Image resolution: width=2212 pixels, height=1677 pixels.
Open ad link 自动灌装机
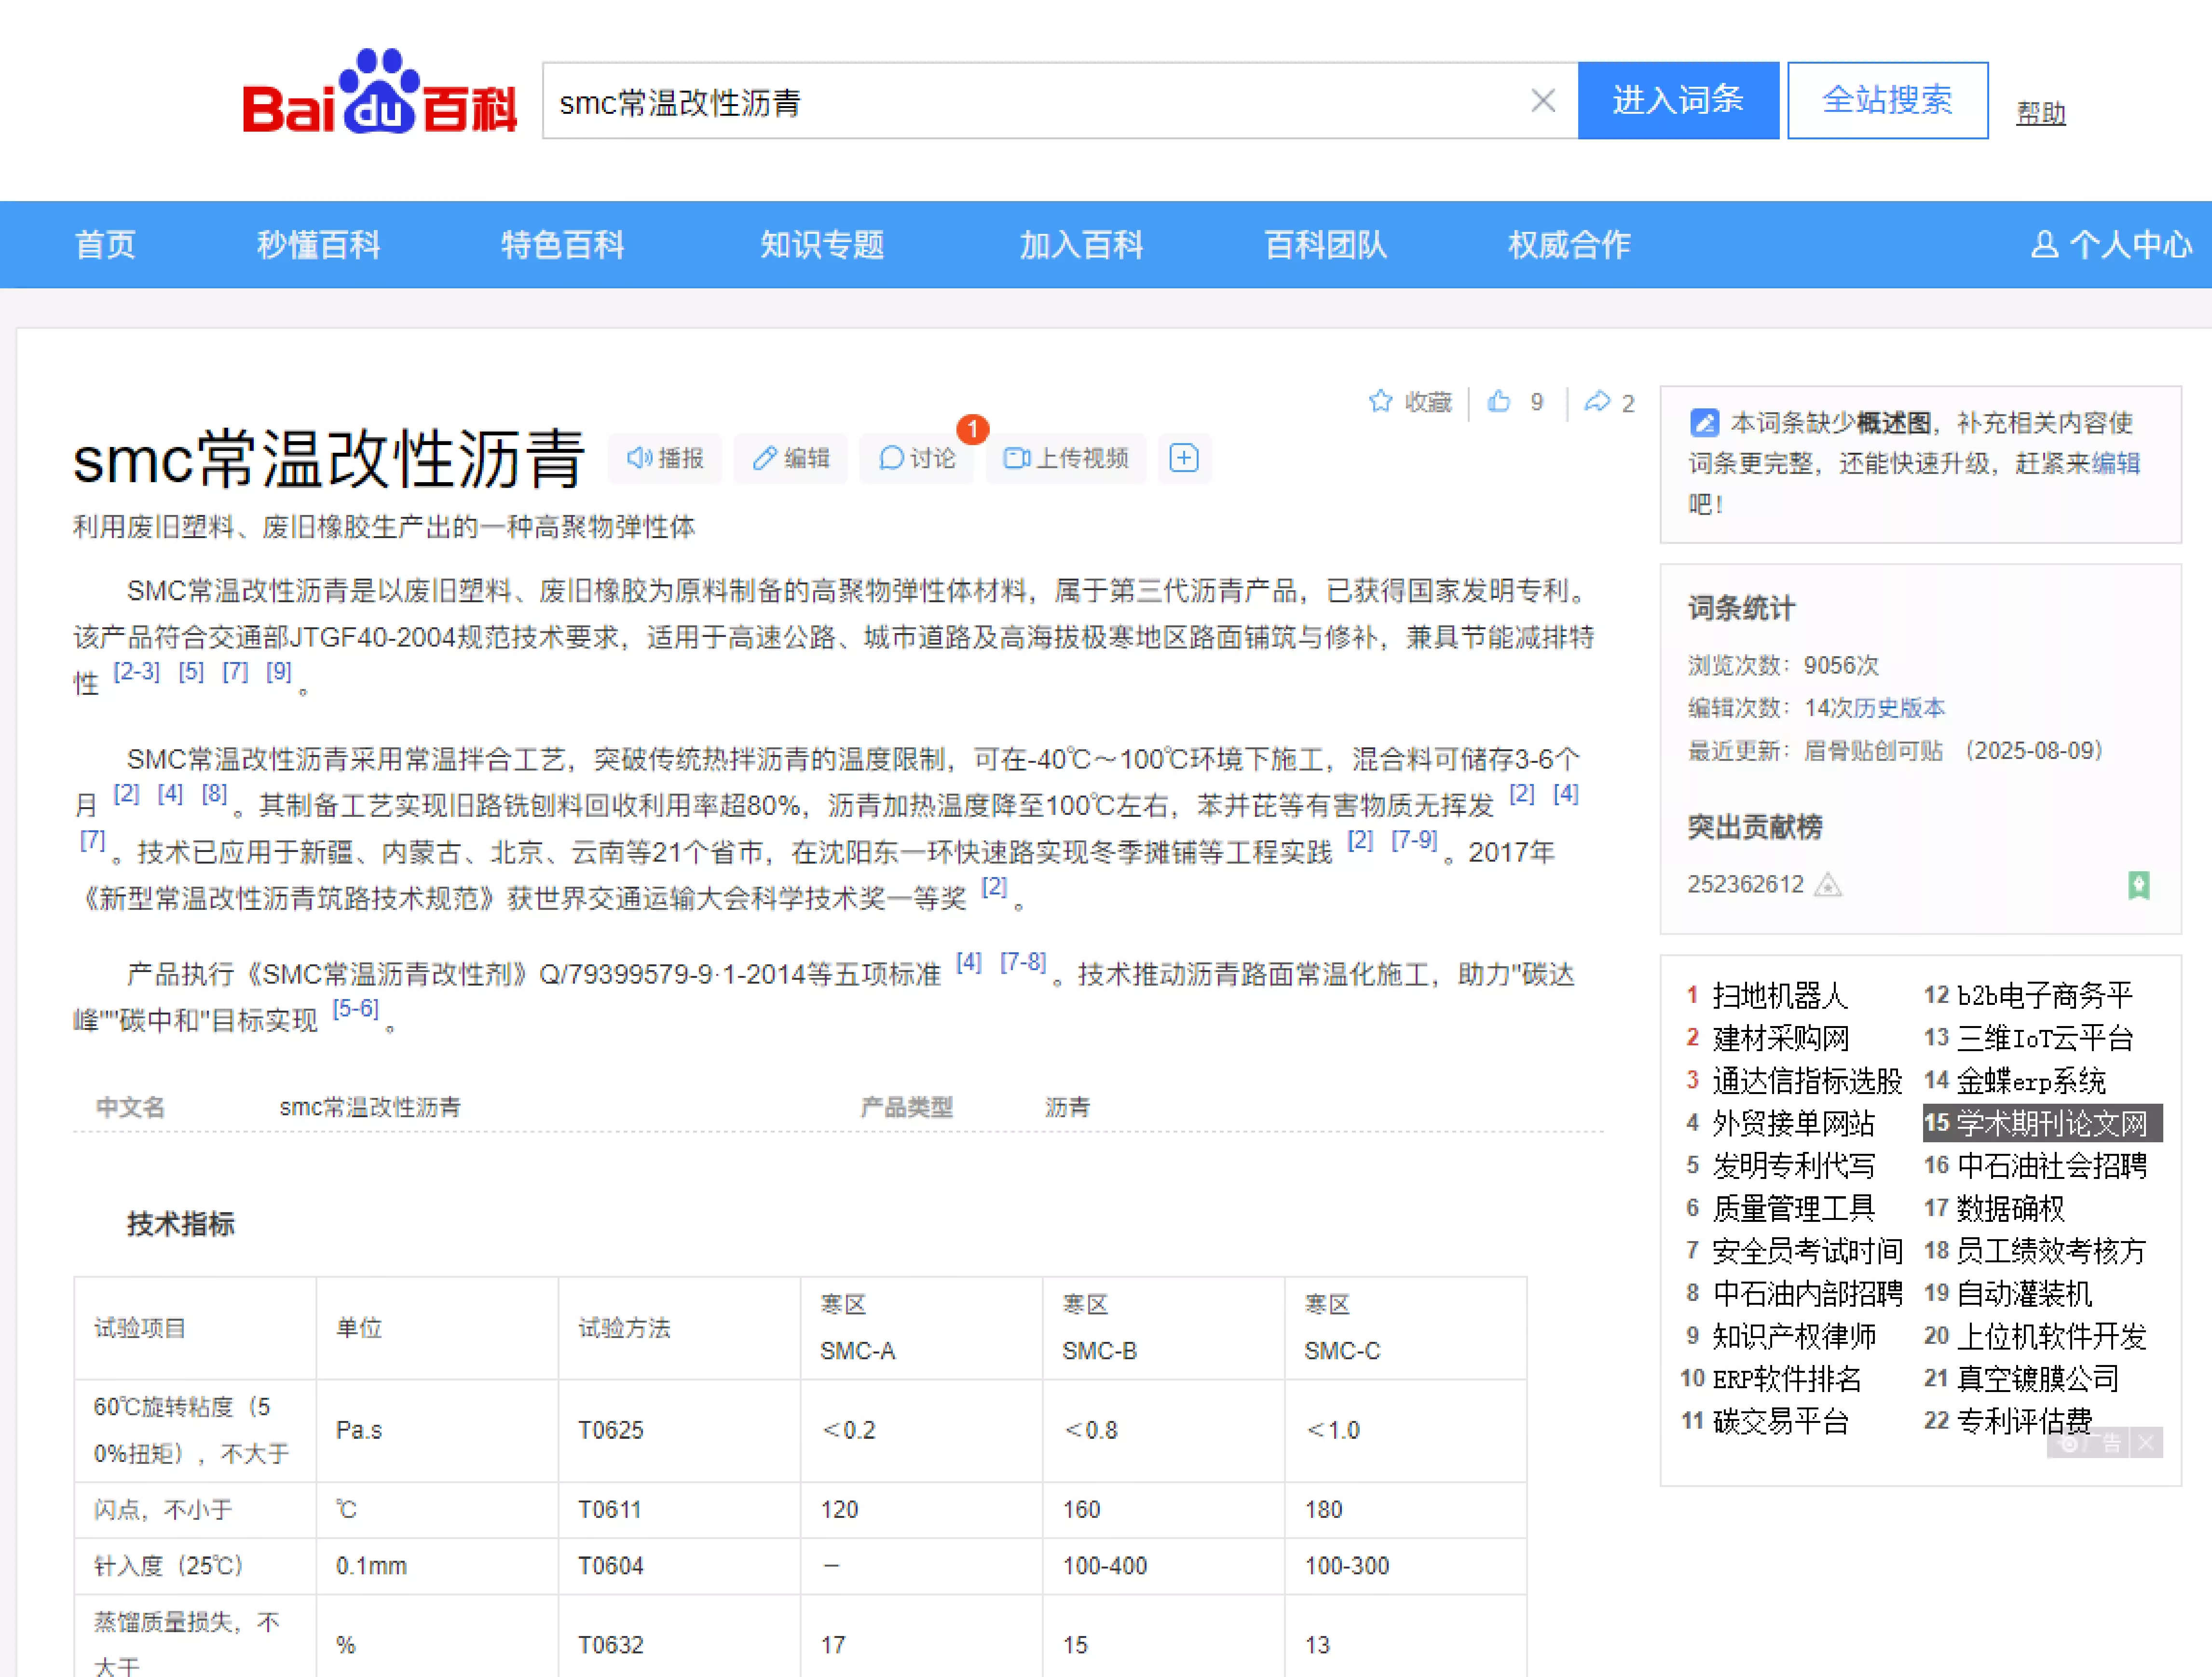pos(2024,1294)
